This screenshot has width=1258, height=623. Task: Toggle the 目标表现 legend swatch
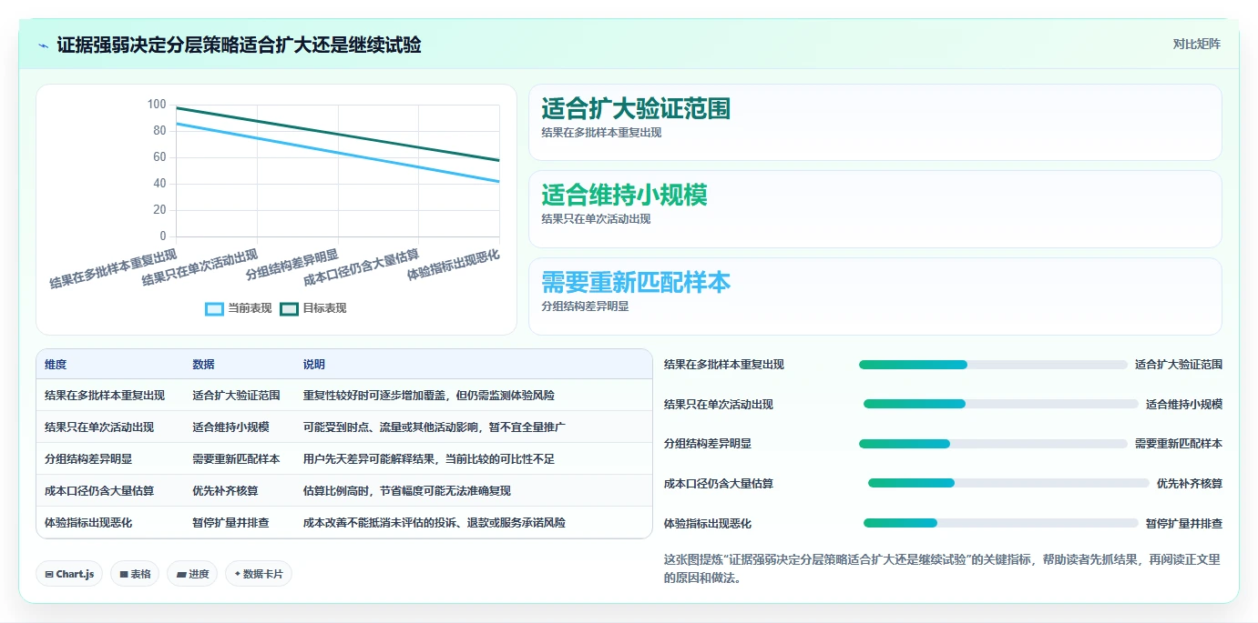pos(289,308)
